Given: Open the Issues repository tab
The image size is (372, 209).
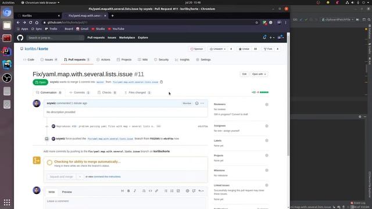Looking at the screenshot, I should [x=49, y=60].
